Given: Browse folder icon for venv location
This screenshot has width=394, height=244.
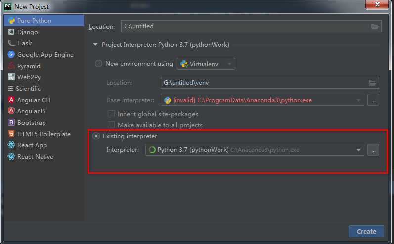Looking at the screenshot, I should tap(372, 83).
